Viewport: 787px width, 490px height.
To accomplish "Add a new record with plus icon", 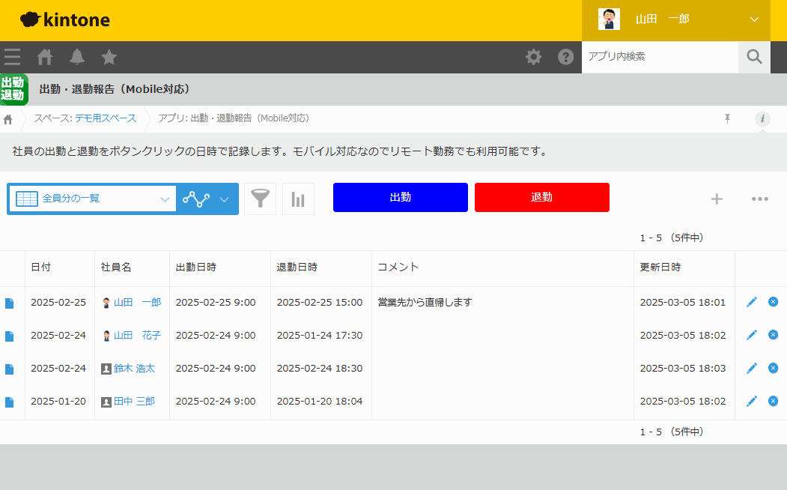I will tap(717, 199).
